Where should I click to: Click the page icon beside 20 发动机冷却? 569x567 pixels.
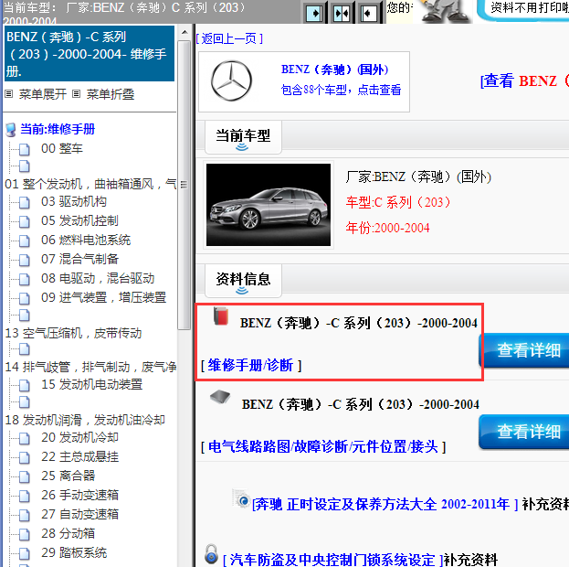click(25, 438)
